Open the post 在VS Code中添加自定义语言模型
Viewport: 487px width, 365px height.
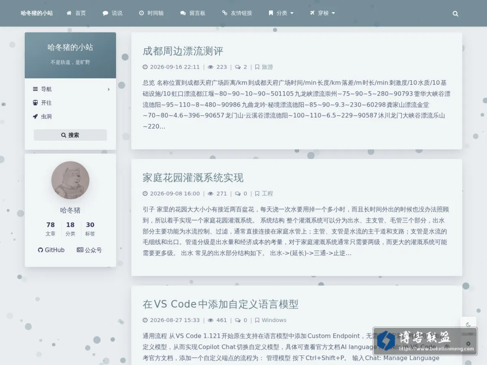click(220, 304)
